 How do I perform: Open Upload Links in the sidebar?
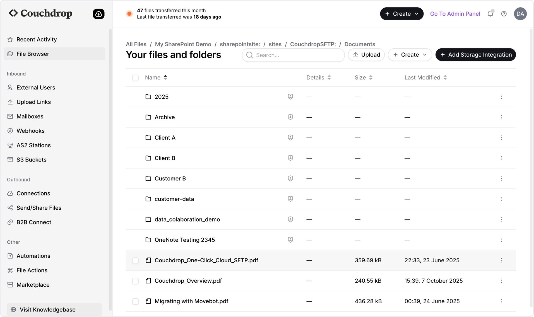click(54, 102)
